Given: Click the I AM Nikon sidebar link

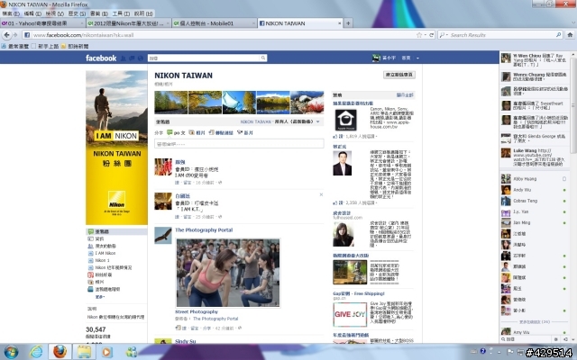Looking at the screenshot, I should coord(105,253).
